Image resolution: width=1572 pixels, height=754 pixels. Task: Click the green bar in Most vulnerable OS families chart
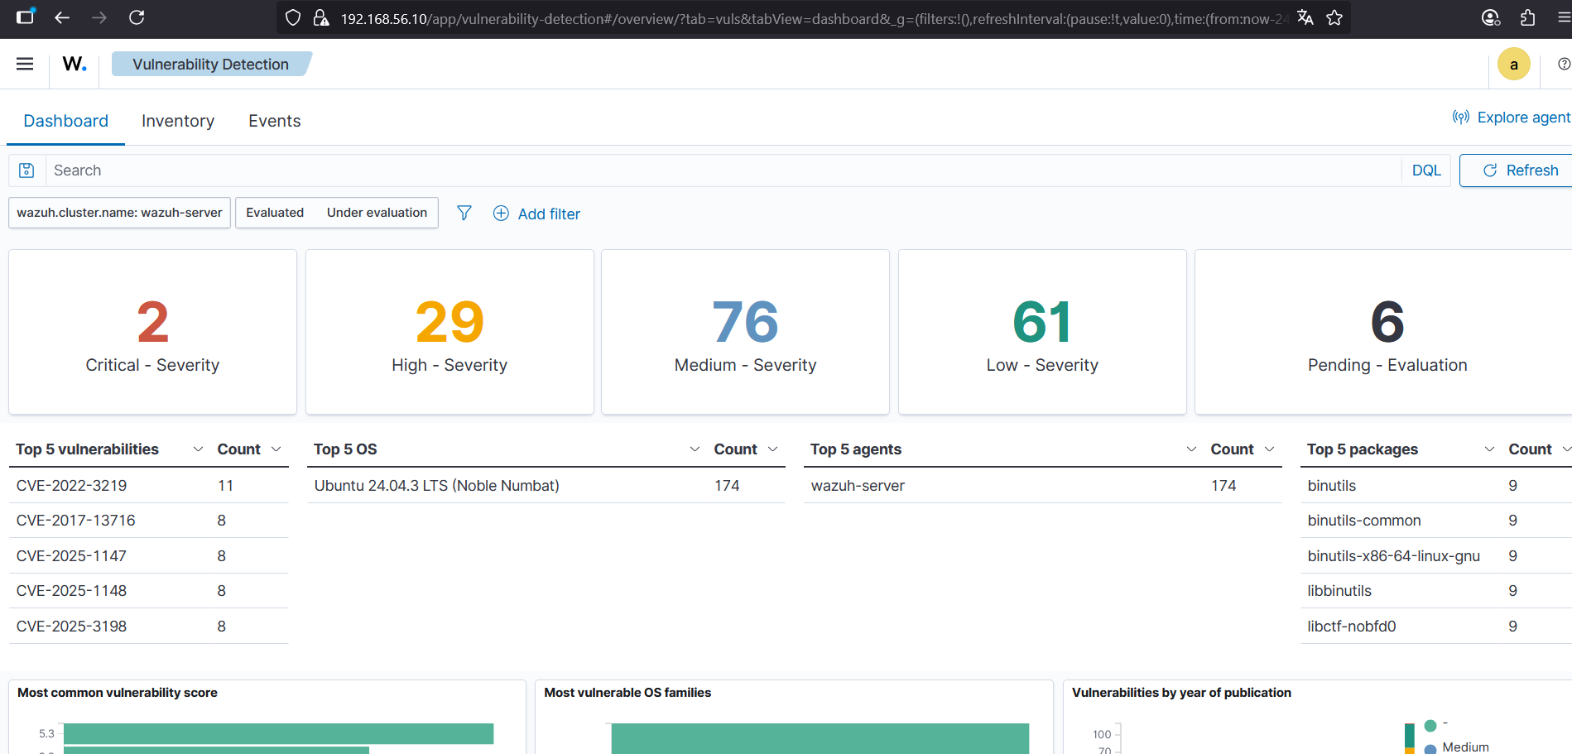coord(820,739)
